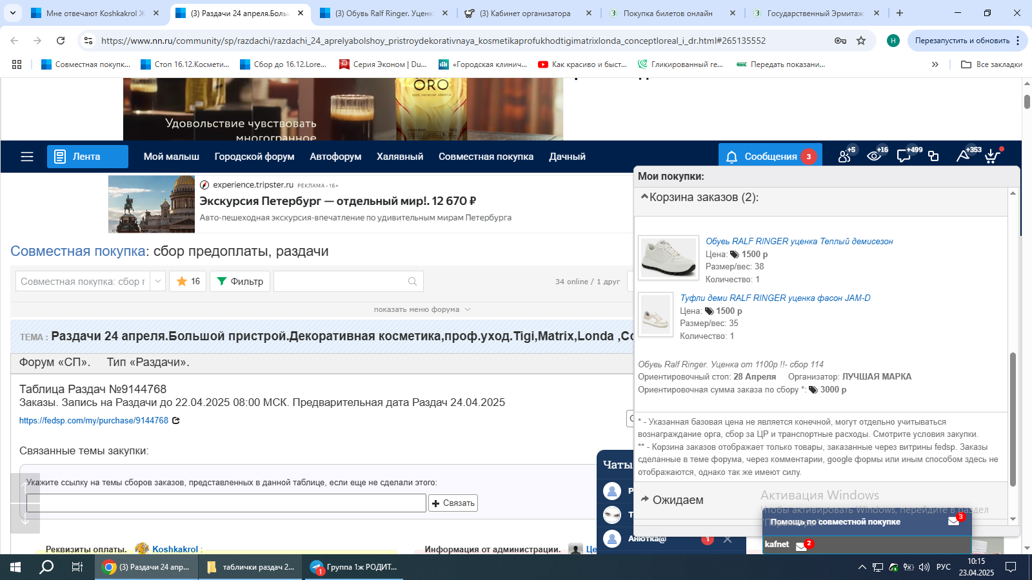Click the search magnifier icon

[413, 281]
